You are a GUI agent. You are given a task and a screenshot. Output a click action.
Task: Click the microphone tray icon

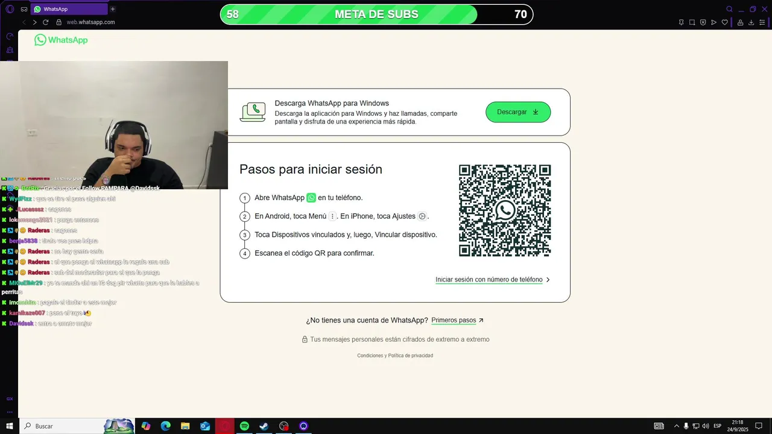point(686,426)
